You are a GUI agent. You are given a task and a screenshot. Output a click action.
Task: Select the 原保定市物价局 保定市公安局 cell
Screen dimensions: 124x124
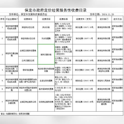click(104, 70)
